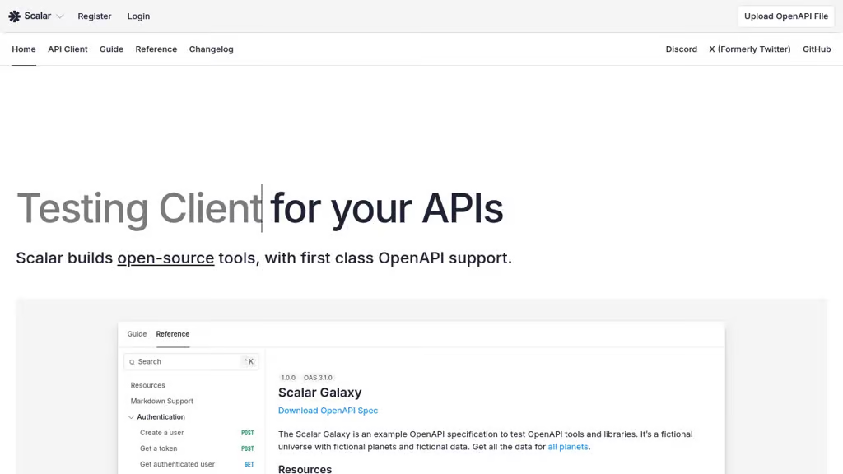This screenshot has width=843, height=474.
Task: Click the Register link
Action: point(95,16)
